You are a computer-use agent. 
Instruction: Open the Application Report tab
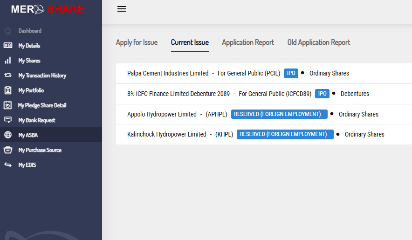[248, 42]
